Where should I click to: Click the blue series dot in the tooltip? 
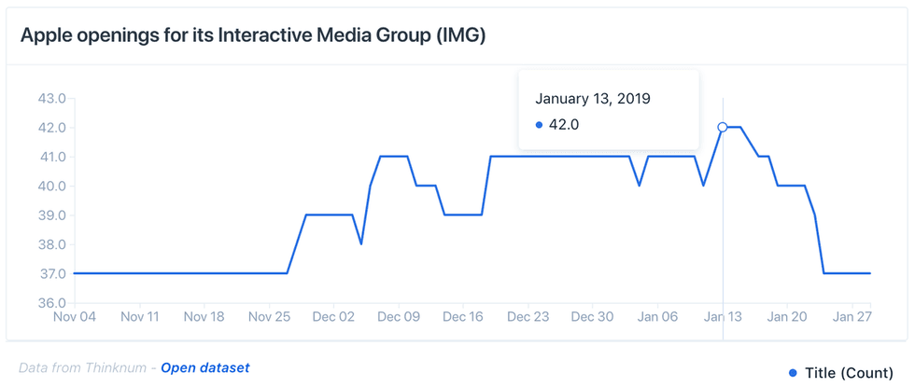pos(540,125)
